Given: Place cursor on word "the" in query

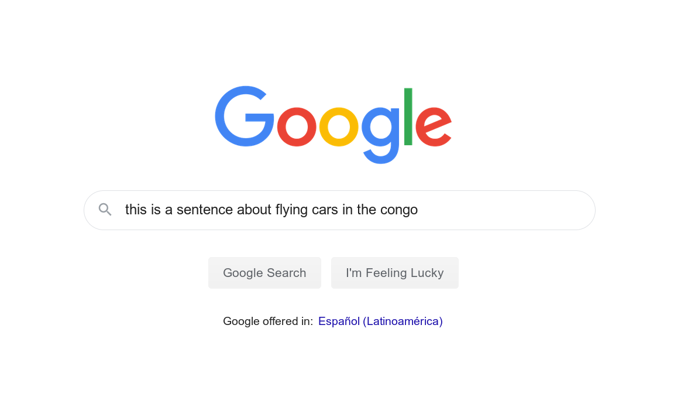Looking at the screenshot, I should pyautogui.click(x=367, y=210).
